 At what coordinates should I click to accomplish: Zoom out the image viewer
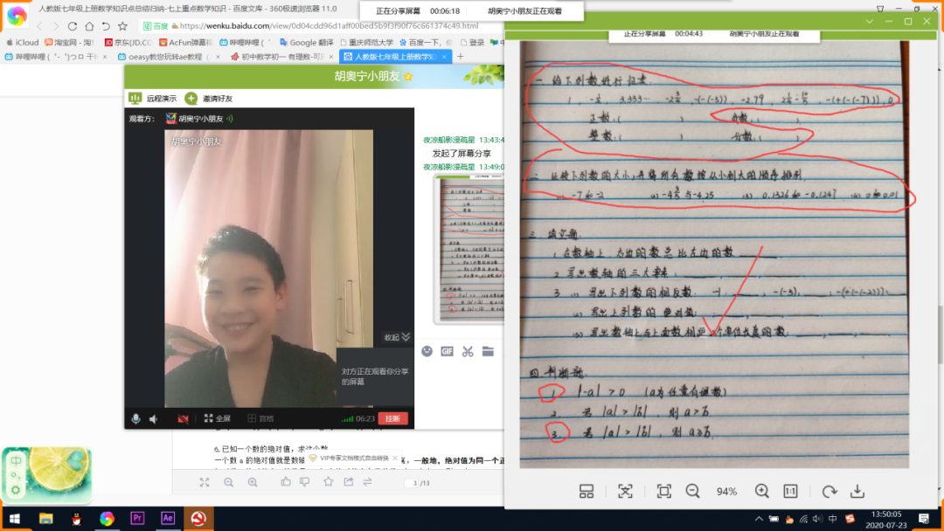click(693, 492)
